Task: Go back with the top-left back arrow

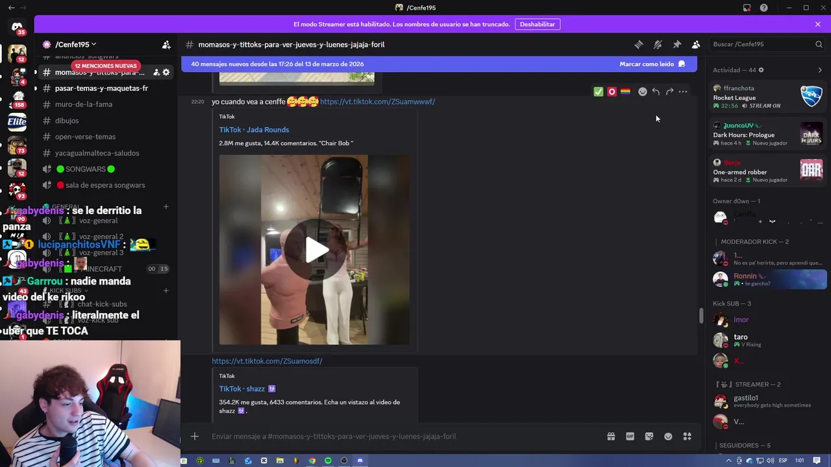Action: click(x=11, y=8)
